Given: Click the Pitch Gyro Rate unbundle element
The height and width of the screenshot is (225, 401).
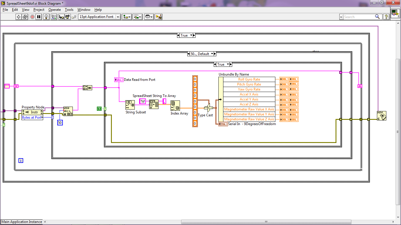Looking at the screenshot, I should [x=249, y=84].
